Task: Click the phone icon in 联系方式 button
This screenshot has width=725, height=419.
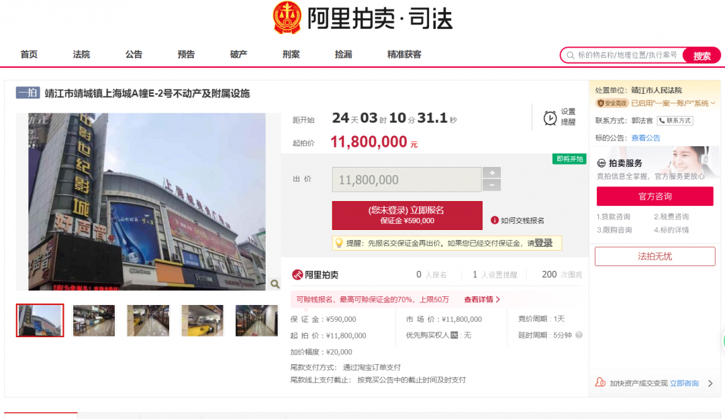Action: (x=662, y=121)
